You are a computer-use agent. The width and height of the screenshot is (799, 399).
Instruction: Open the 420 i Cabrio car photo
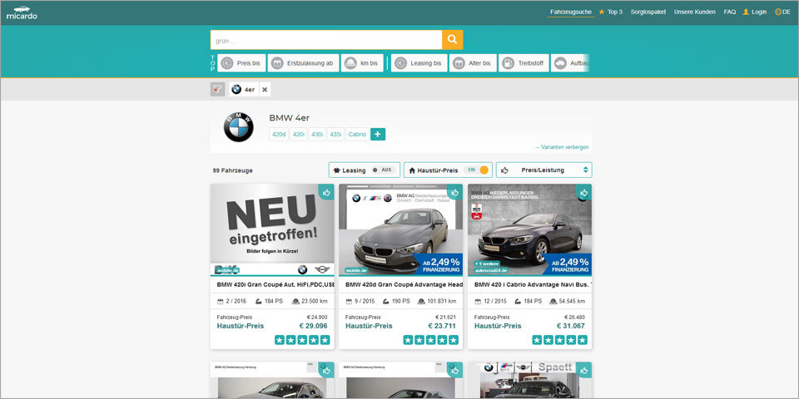530,230
